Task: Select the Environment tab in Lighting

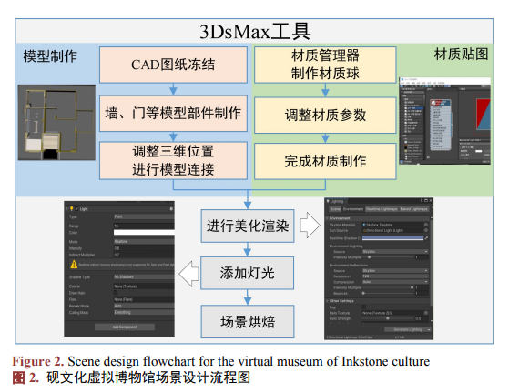Action: click(353, 209)
